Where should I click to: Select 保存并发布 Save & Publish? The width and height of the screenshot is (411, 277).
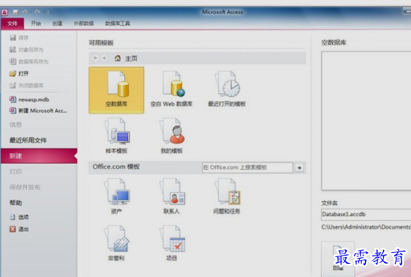[x=25, y=187]
